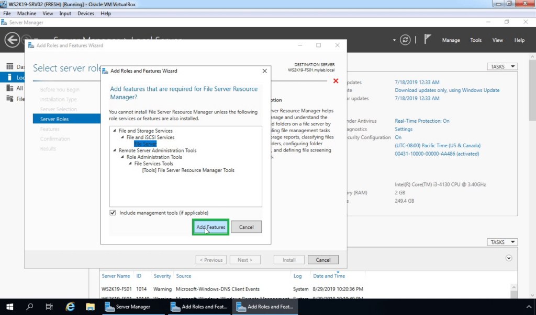Open VirtualBox Devices menu
536x315 pixels.
point(85,13)
